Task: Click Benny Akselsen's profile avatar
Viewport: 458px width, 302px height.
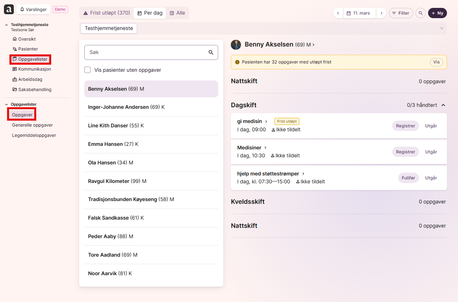Action: (x=236, y=45)
